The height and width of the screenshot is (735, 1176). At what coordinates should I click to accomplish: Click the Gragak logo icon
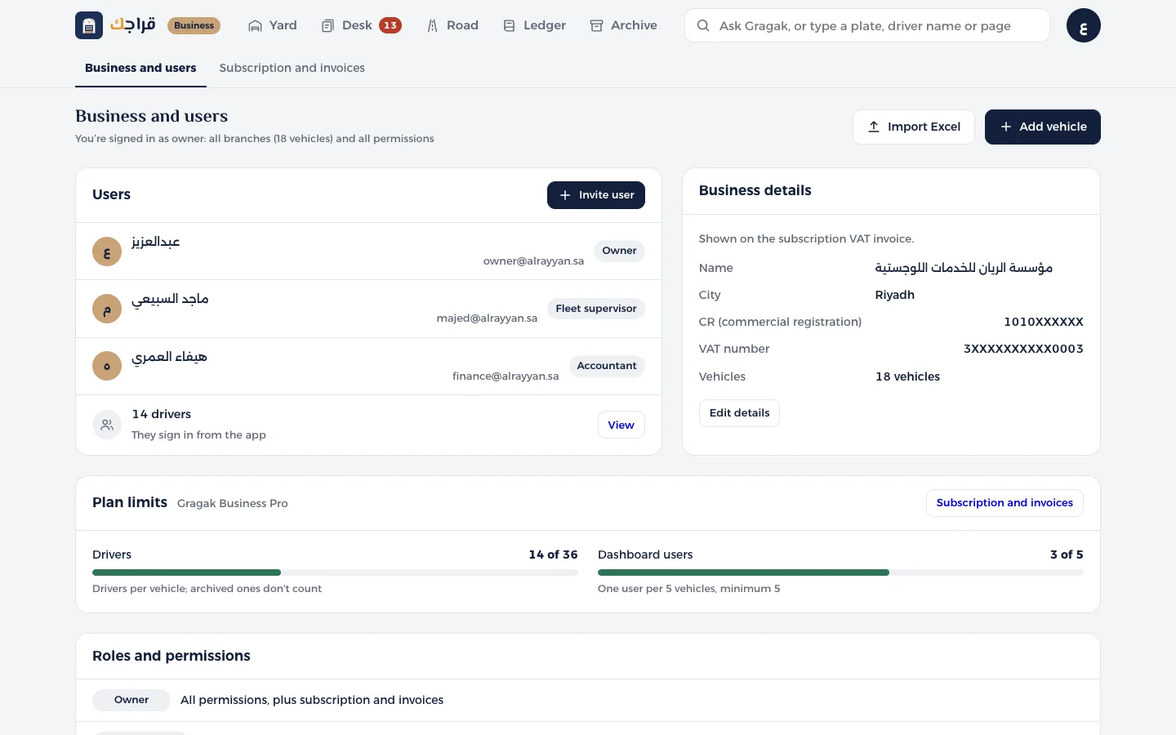[x=89, y=25]
